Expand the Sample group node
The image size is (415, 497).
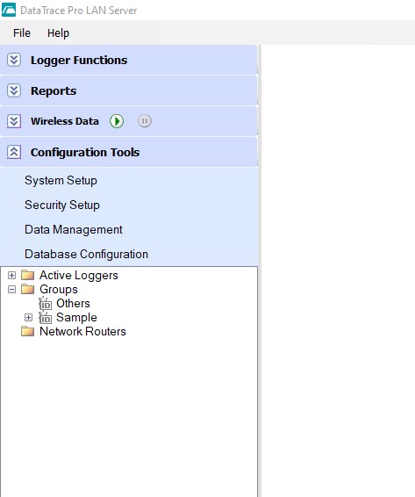pyautogui.click(x=28, y=317)
